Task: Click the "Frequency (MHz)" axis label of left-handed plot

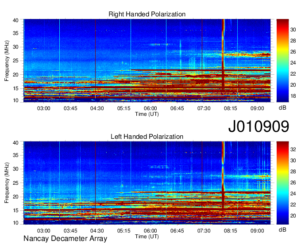Action: coord(7,183)
